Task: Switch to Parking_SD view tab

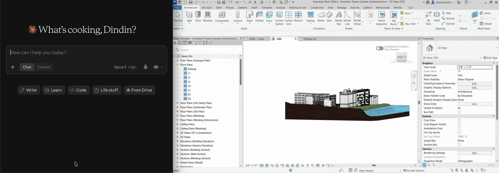Action: [310, 39]
